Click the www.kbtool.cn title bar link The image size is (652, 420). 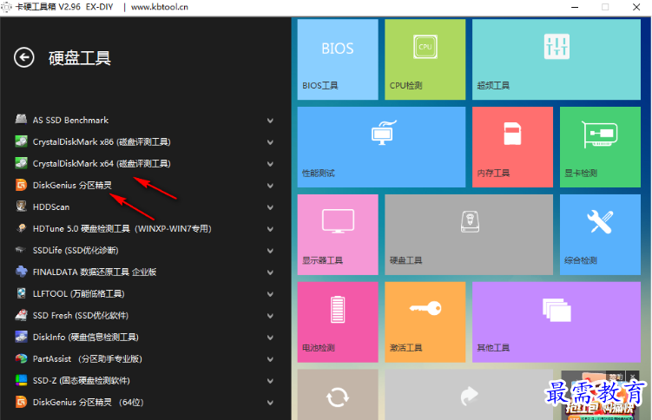click(160, 7)
